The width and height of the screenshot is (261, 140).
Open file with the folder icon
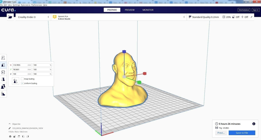pos(10,17)
